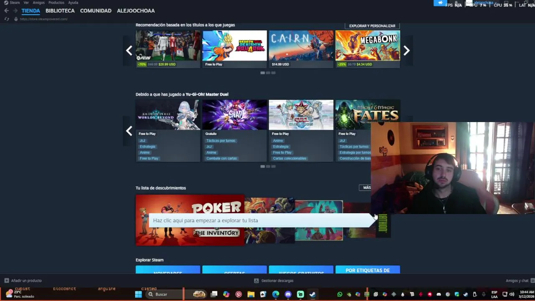535x301 pixels.
Task: Click Tácticas por turnos tag under SNAP
Action: (x=221, y=141)
